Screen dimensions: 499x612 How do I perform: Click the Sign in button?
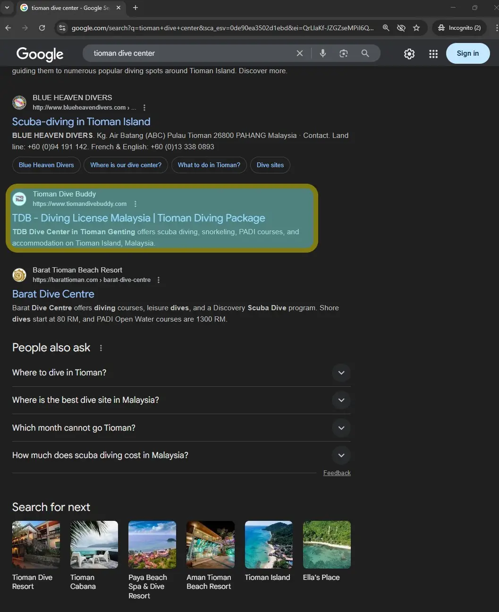click(467, 53)
